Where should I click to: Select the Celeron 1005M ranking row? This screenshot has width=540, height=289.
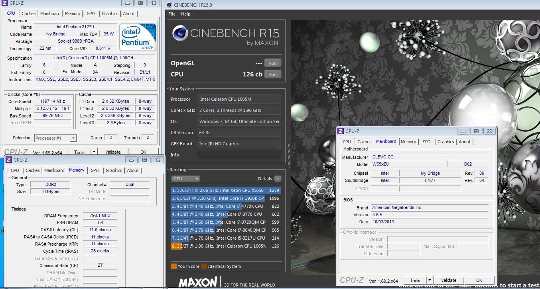(226, 246)
